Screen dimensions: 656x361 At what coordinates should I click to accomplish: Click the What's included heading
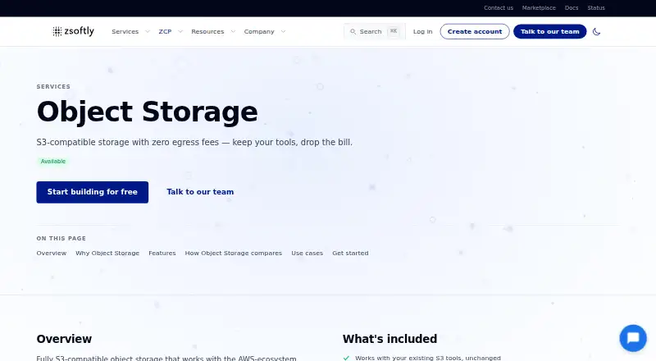pos(390,339)
